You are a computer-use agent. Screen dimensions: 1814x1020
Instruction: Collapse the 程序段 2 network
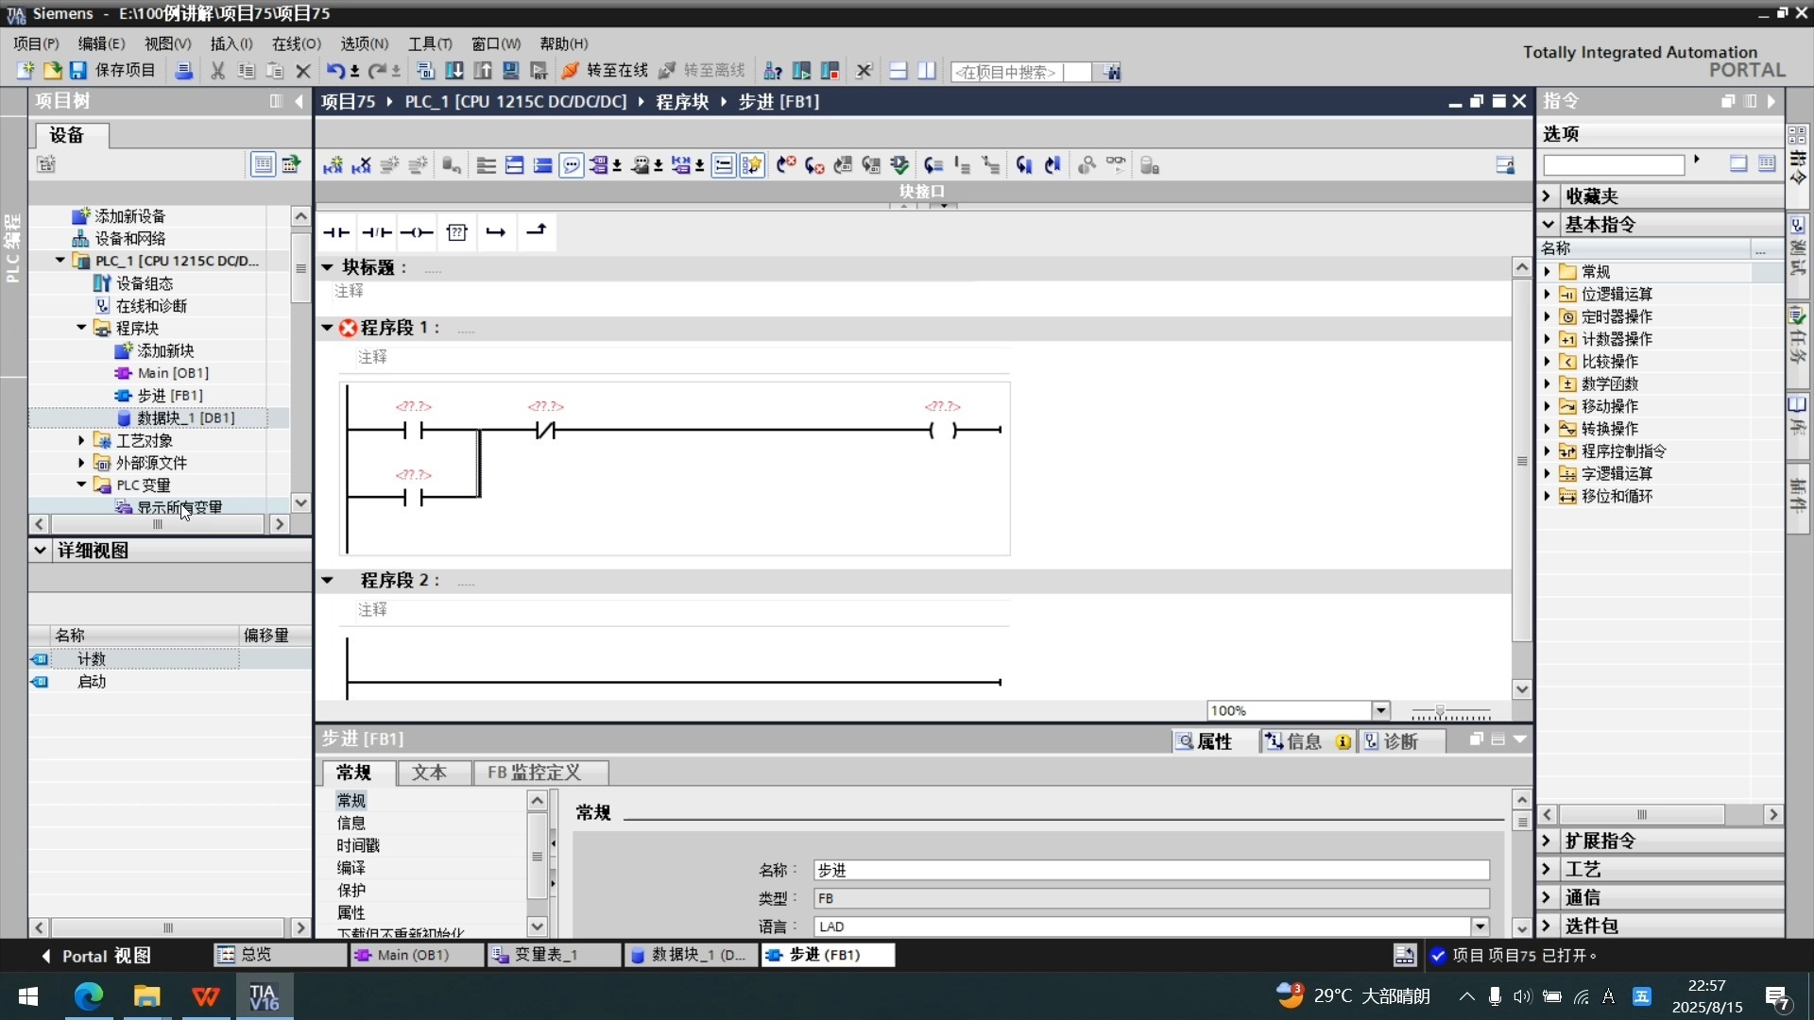click(327, 580)
